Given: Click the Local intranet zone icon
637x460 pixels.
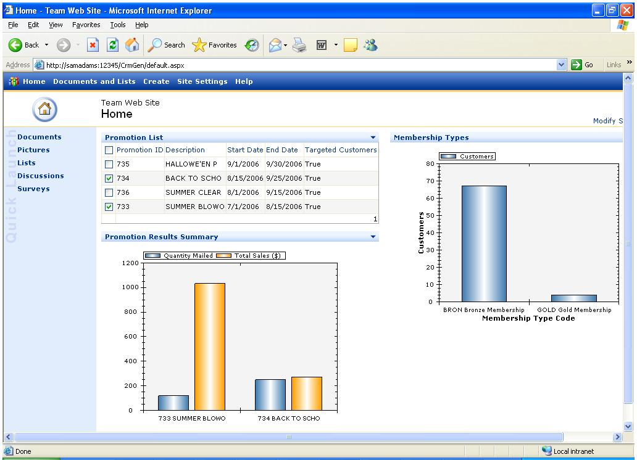Looking at the screenshot, I should tap(547, 451).
